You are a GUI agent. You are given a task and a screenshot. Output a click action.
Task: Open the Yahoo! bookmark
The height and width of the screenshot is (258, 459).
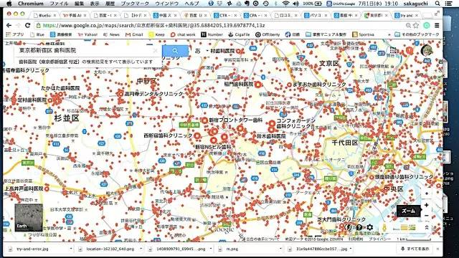pos(87,34)
